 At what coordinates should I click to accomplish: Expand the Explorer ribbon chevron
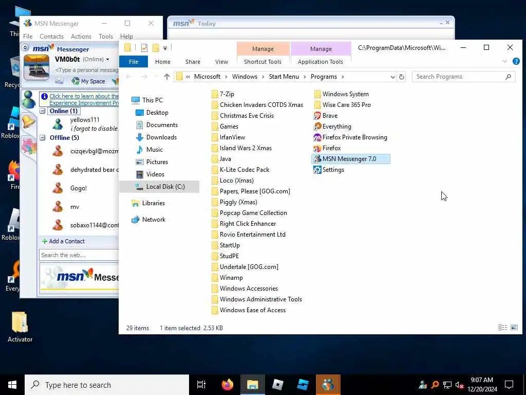pos(505,62)
